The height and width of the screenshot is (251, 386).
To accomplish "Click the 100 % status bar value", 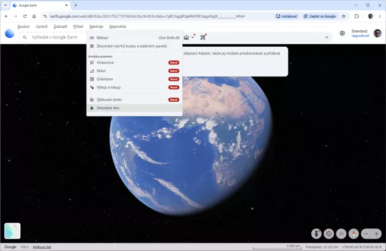I will click(24, 247).
